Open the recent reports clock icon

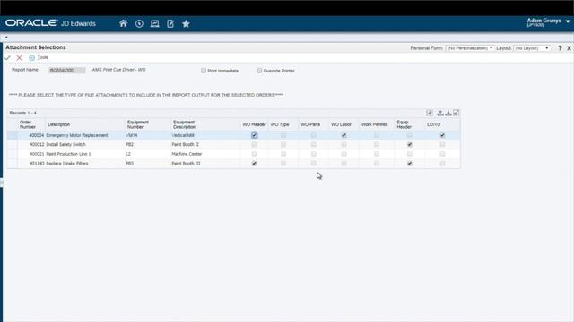pyautogui.click(x=139, y=24)
